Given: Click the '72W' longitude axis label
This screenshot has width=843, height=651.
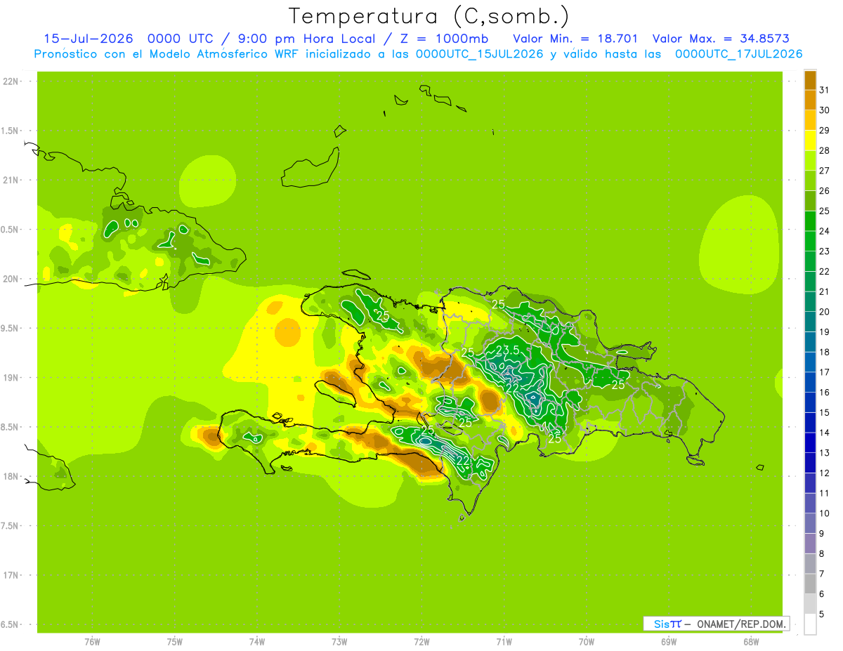Looking at the screenshot, I should 421,642.
